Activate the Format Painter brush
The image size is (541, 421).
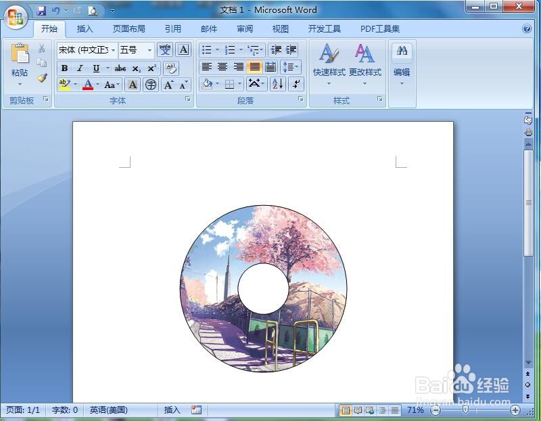pos(42,78)
